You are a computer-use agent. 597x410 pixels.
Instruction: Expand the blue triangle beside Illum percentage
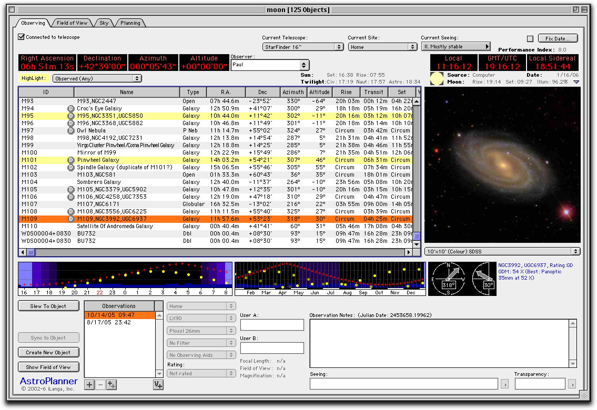click(x=576, y=82)
